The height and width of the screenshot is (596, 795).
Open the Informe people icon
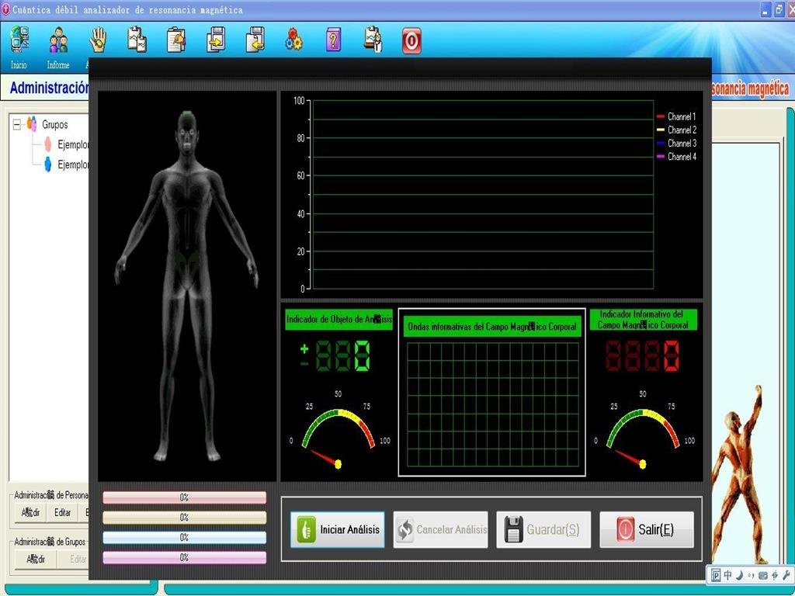58,40
